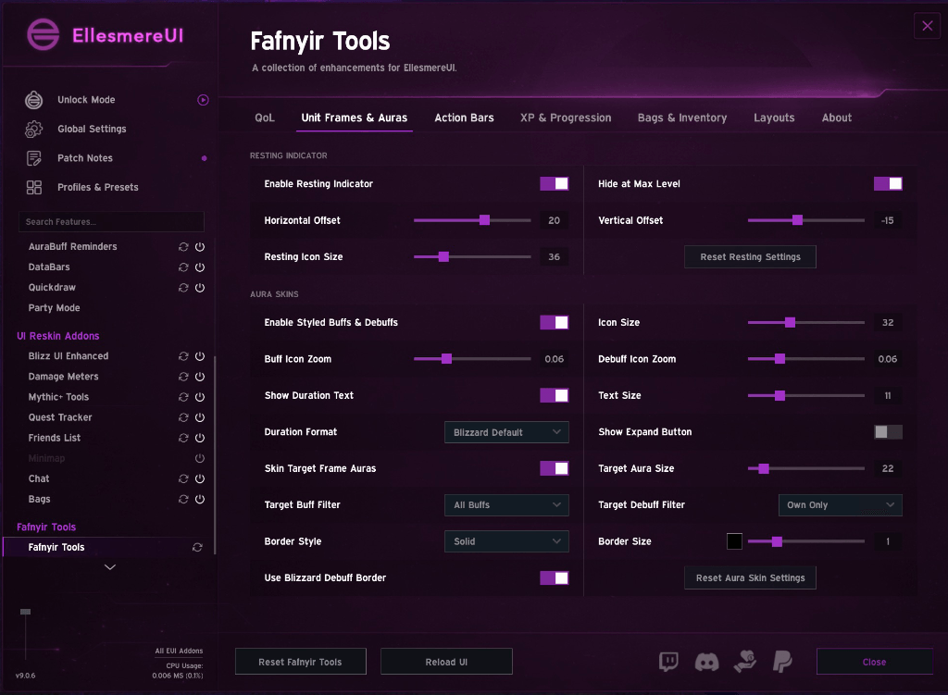Toggle Skin Target Frame Auras switch

[555, 468]
